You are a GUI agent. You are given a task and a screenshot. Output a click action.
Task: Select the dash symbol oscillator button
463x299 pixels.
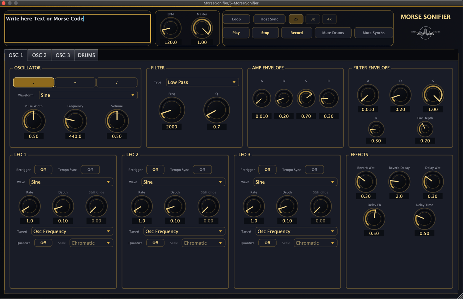[75, 82]
